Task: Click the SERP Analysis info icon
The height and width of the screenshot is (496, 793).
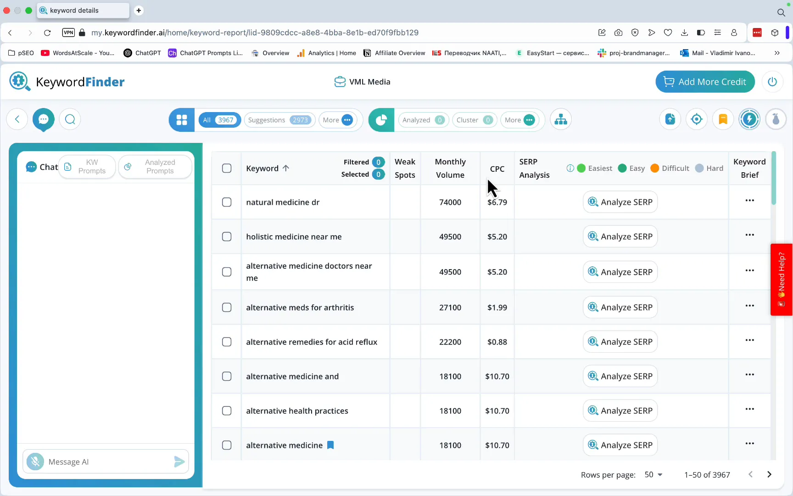Action: coord(570,168)
